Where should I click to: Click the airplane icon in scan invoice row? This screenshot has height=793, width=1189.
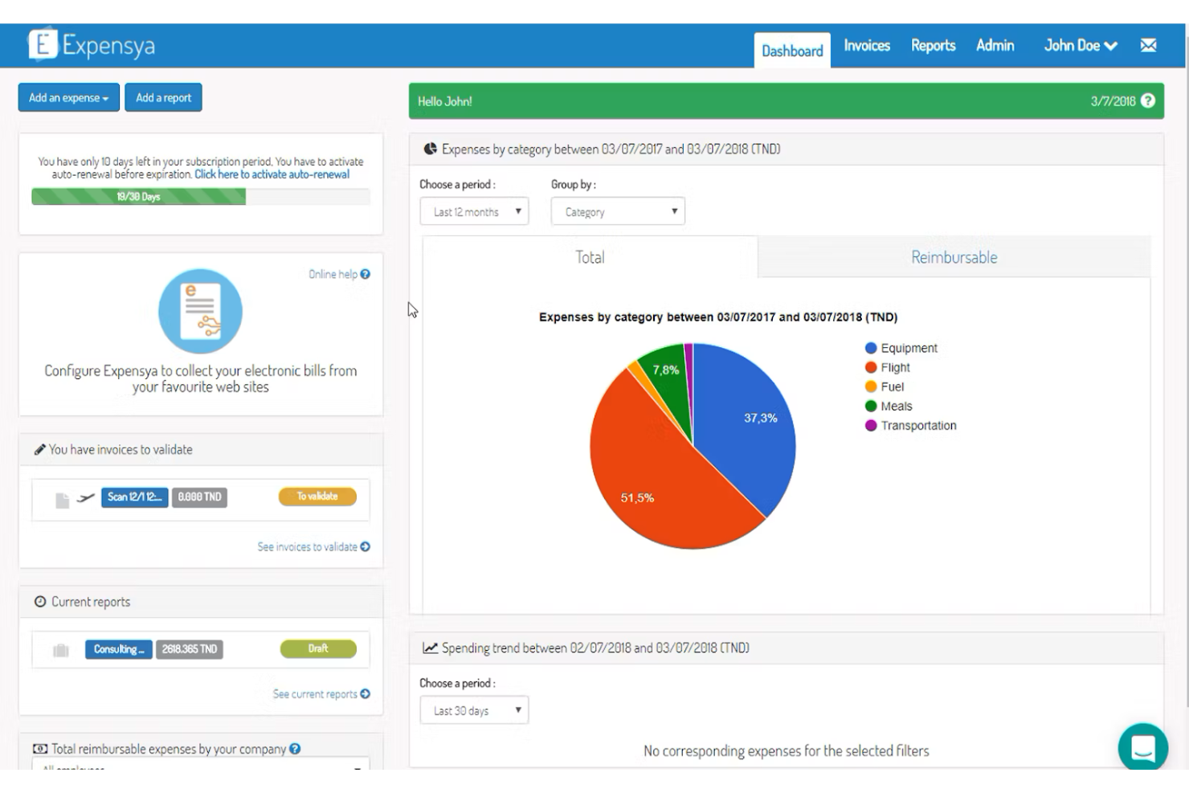tap(85, 498)
